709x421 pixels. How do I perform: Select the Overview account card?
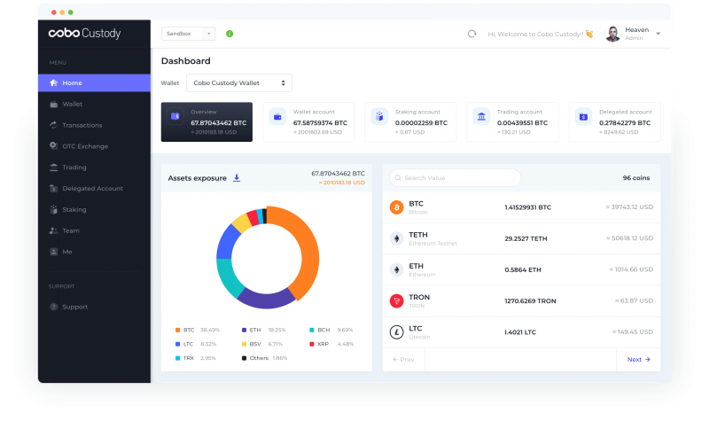[x=206, y=122]
